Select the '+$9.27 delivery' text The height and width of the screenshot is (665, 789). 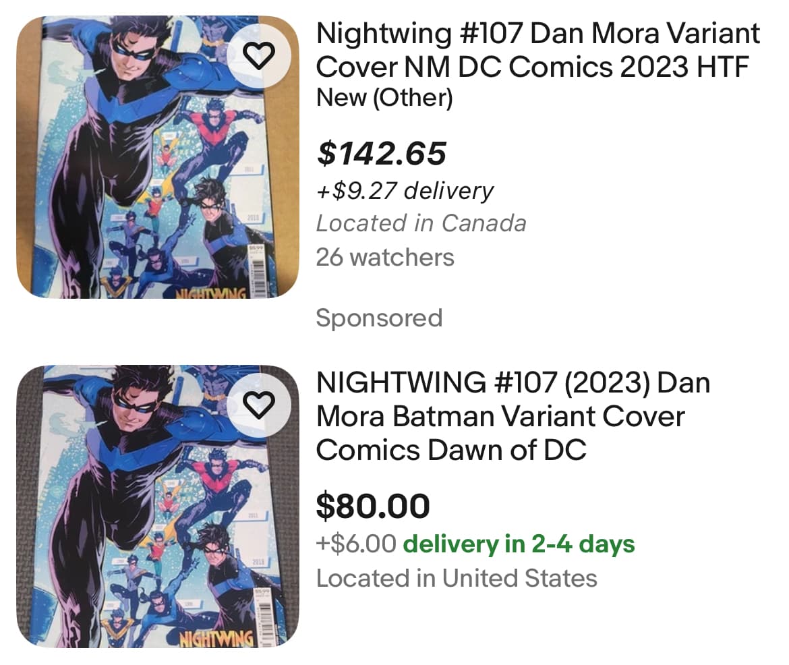[405, 191]
